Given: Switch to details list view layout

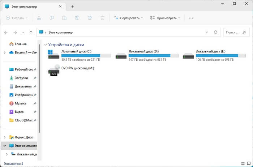Looking at the screenshot, I should coord(242,163).
